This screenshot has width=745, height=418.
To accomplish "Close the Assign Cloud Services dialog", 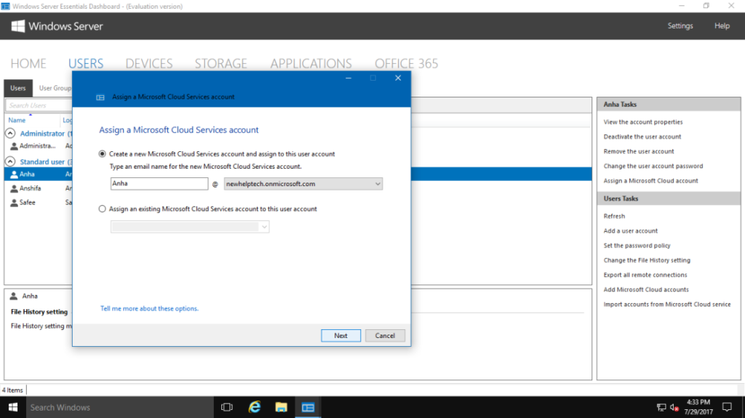I will (x=398, y=79).
